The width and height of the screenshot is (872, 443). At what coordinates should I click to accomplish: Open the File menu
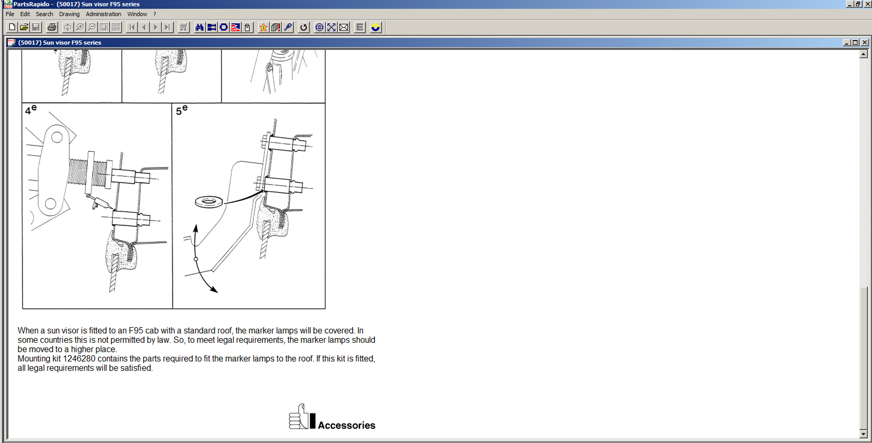[x=10, y=14]
